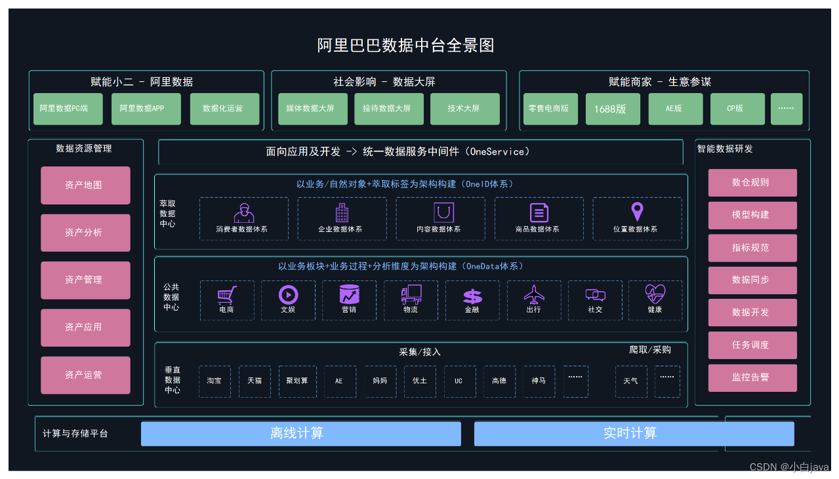Image resolution: width=839 pixels, height=479 pixels.
Task: Select the 数据同步 box
Action: (x=752, y=280)
